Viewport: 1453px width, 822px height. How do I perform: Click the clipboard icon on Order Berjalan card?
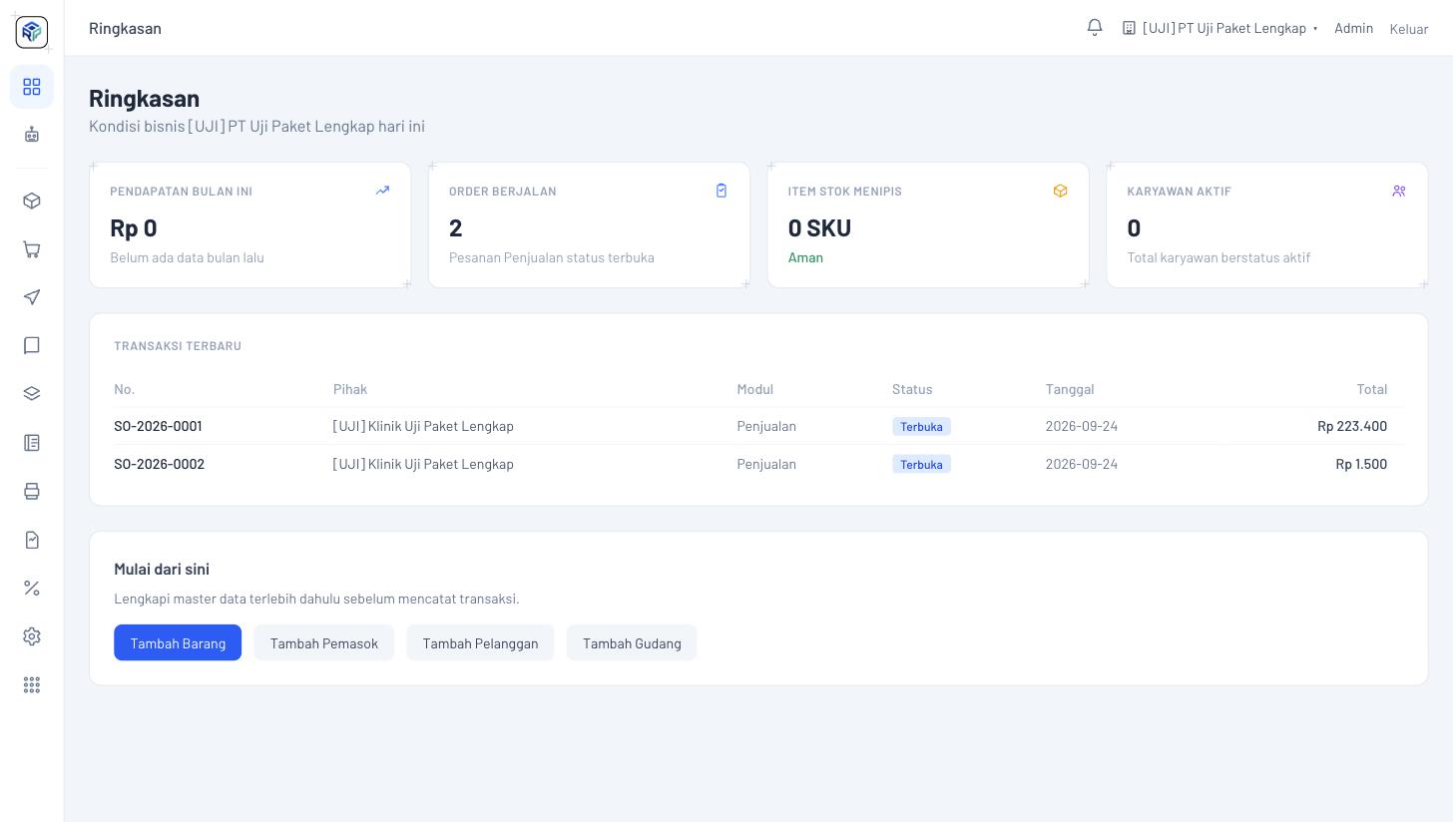point(722,191)
